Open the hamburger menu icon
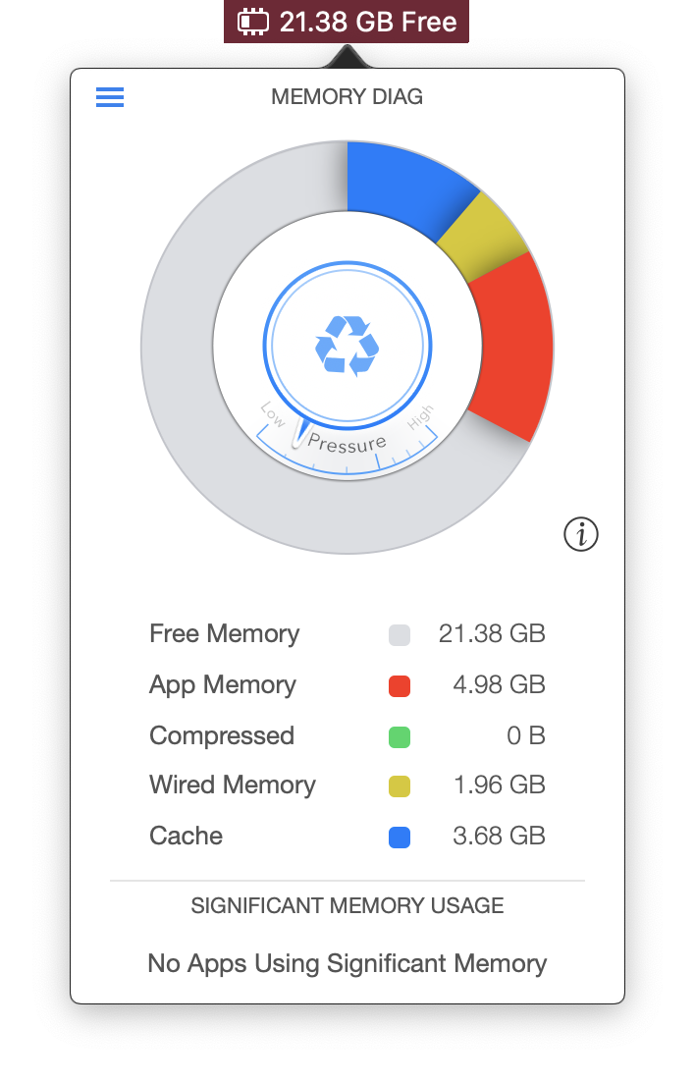The image size is (695, 1082). pyautogui.click(x=110, y=97)
